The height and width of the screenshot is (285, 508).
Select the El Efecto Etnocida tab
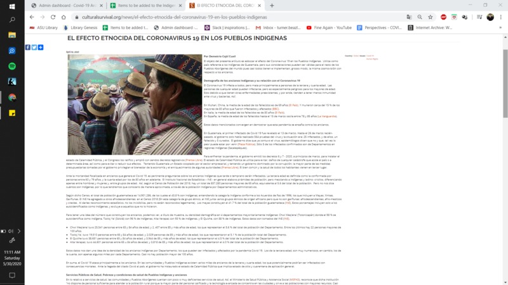[225, 6]
